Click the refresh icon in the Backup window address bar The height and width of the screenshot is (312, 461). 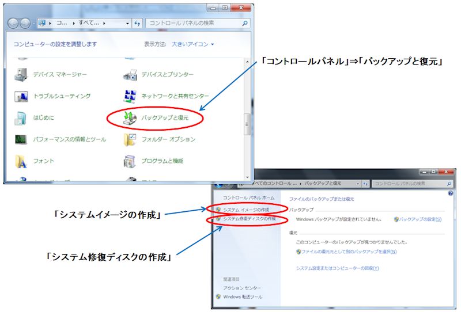click(x=365, y=184)
